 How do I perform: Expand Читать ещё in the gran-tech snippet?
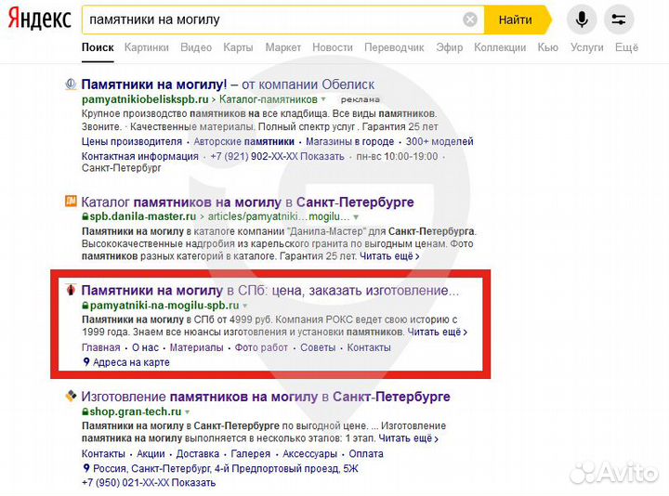point(408,438)
